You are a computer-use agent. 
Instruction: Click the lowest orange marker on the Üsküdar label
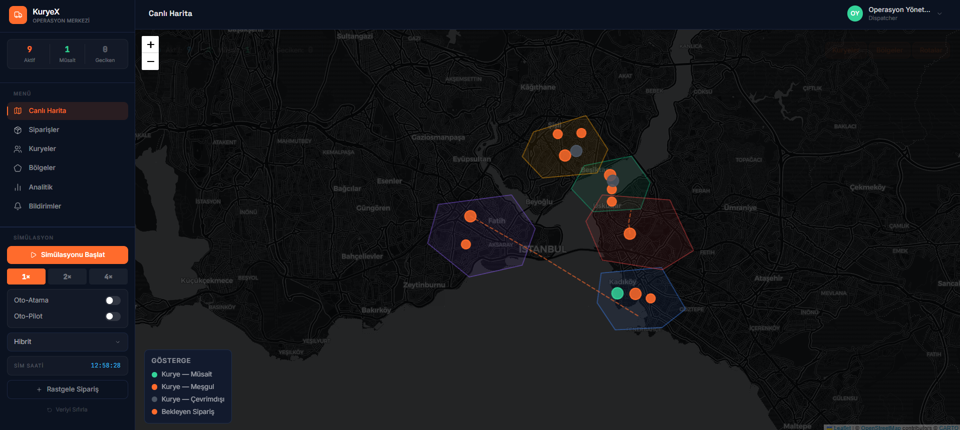611,201
